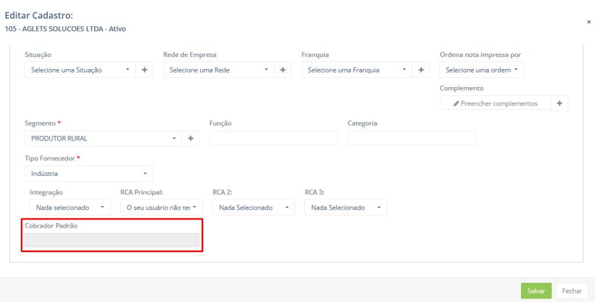Expand the Rede de Empresa dropdown

point(218,70)
